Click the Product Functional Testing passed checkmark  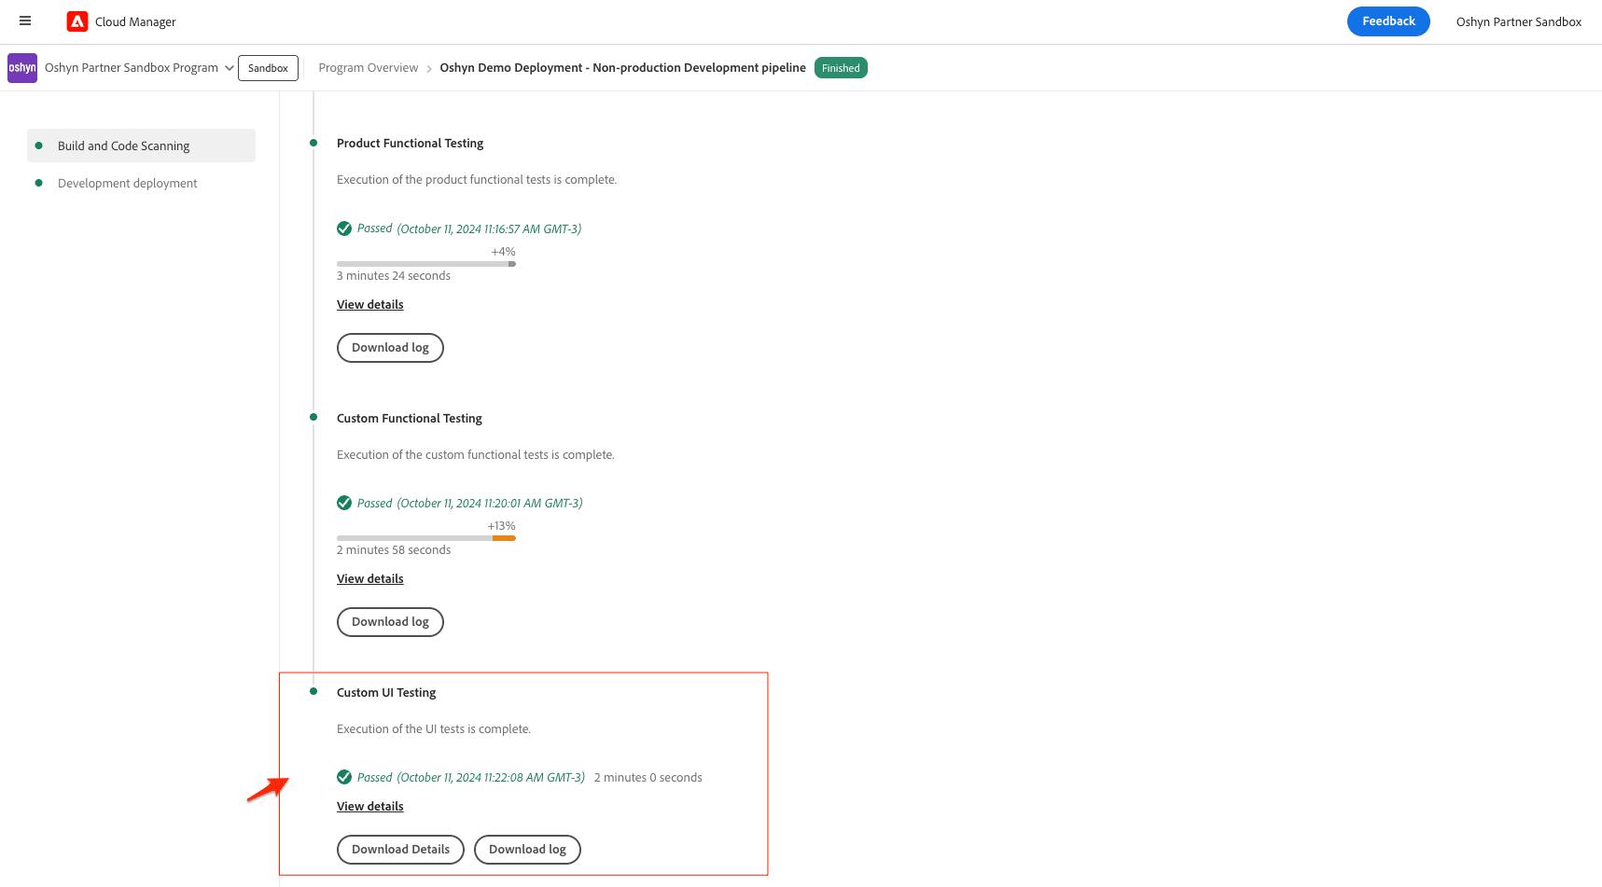344,229
